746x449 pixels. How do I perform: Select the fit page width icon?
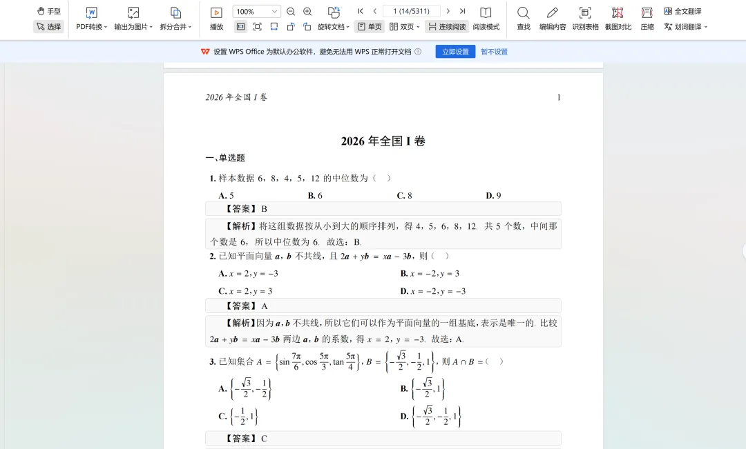[274, 27]
